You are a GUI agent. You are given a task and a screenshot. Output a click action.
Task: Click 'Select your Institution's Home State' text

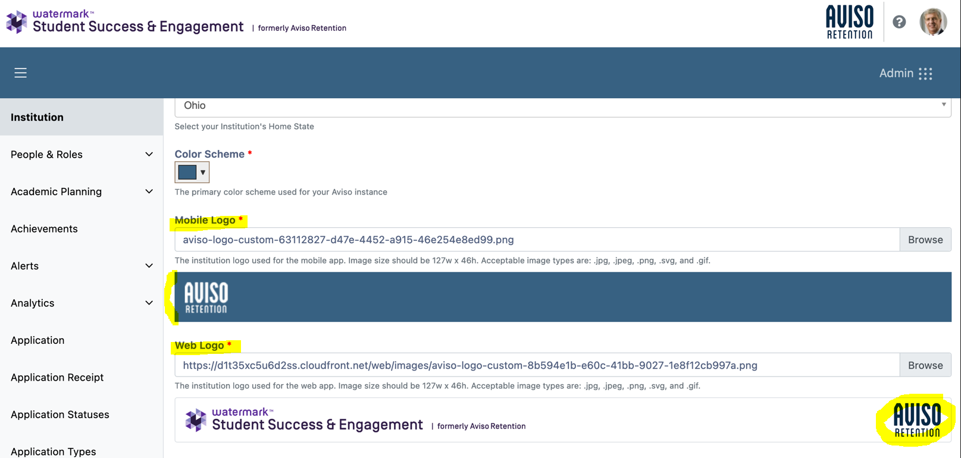(244, 127)
